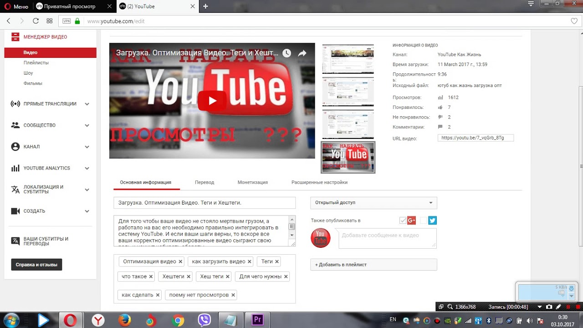Reload the page with the refresh icon
The height and width of the screenshot is (328, 583).
pyautogui.click(x=36, y=21)
